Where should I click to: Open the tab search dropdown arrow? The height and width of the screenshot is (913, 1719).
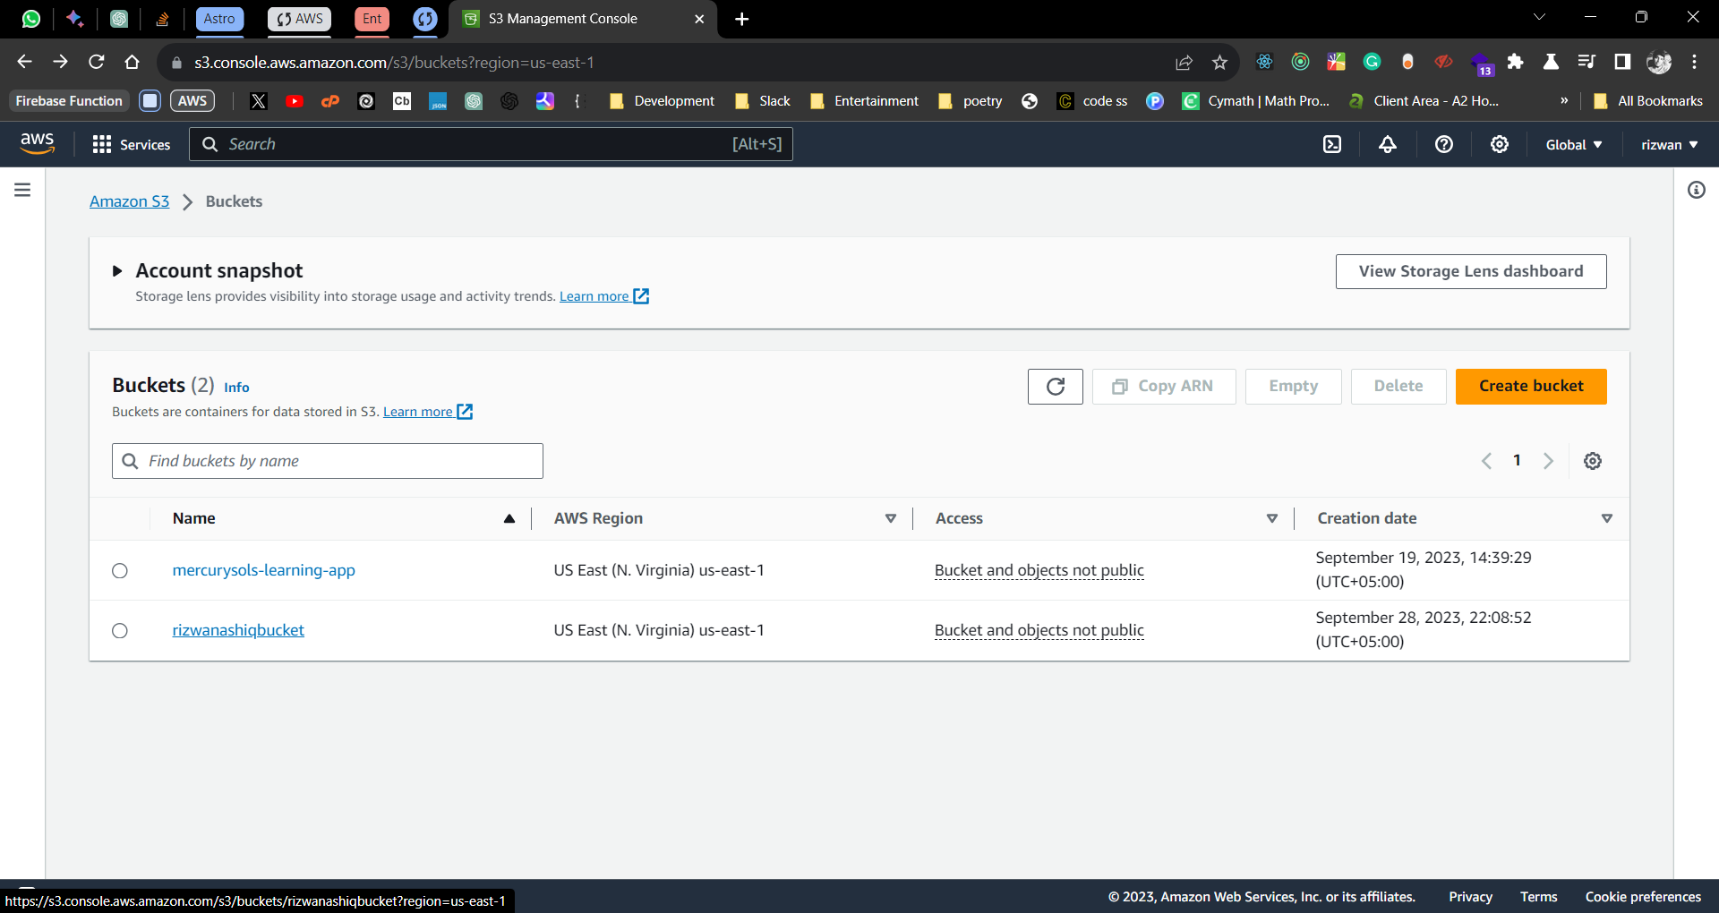point(1539,17)
